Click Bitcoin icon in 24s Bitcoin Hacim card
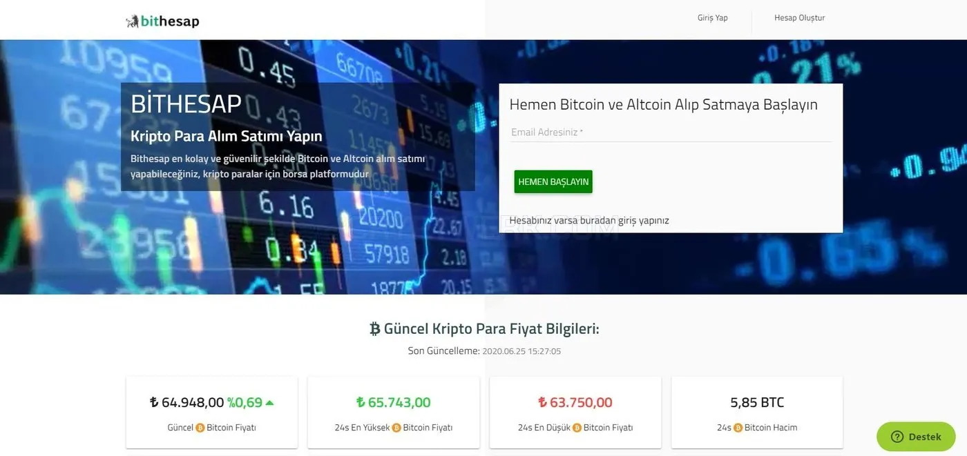 click(x=738, y=428)
